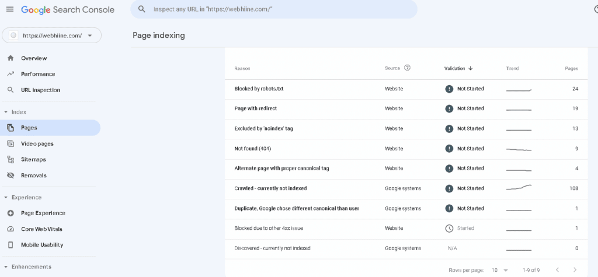Click the Mobile Usability phone icon
The height and width of the screenshot is (277, 598).
(x=11, y=244)
